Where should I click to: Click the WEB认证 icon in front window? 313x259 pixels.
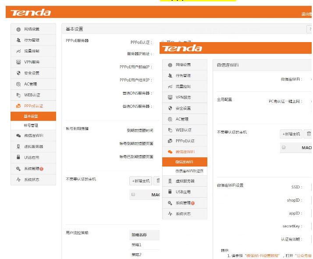click(170, 130)
